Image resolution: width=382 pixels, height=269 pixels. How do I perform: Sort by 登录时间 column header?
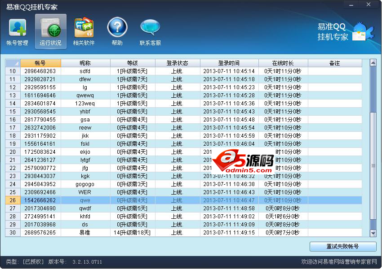pyautogui.click(x=229, y=63)
